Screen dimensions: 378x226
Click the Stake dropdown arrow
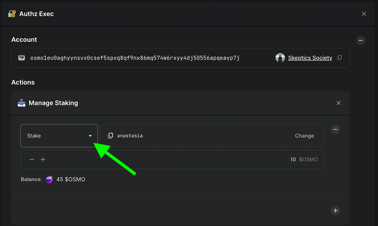(90, 136)
